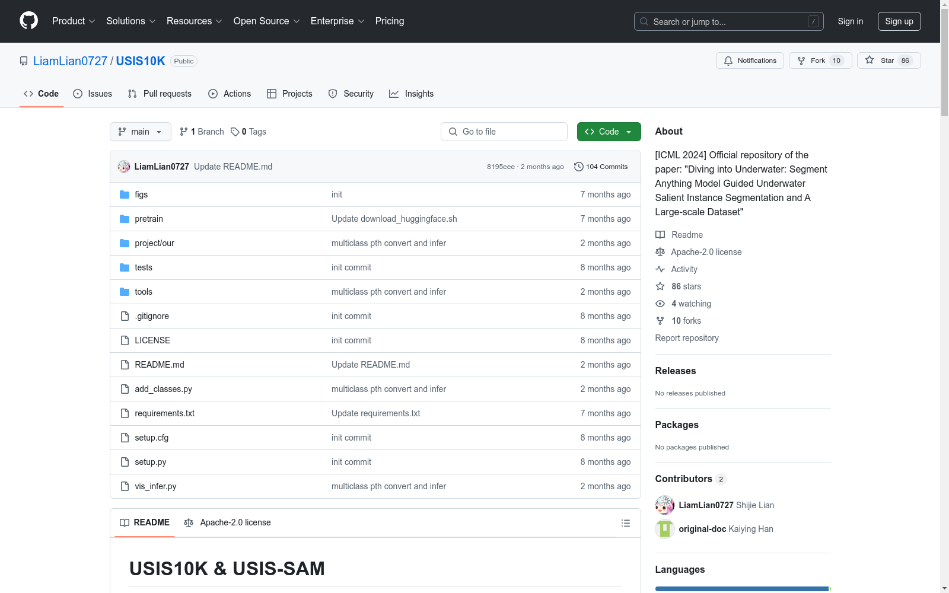The image size is (949, 593).
Task: View the 86 stars link
Action: (679, 286)
